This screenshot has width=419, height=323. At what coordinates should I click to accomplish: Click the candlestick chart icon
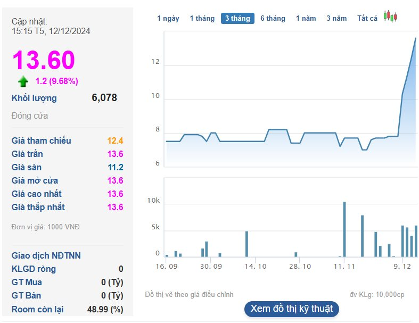coord(390,17)
